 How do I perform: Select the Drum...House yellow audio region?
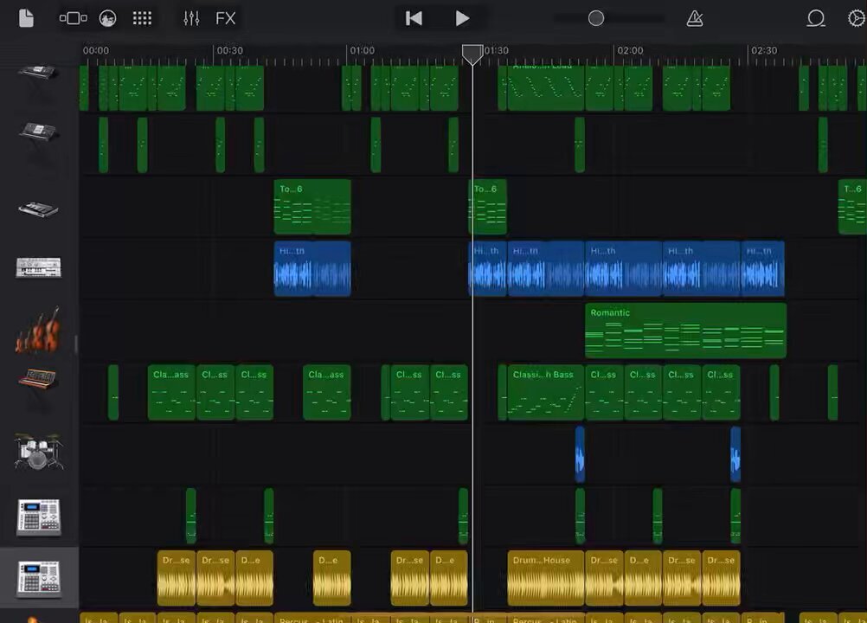click(545, 577)
